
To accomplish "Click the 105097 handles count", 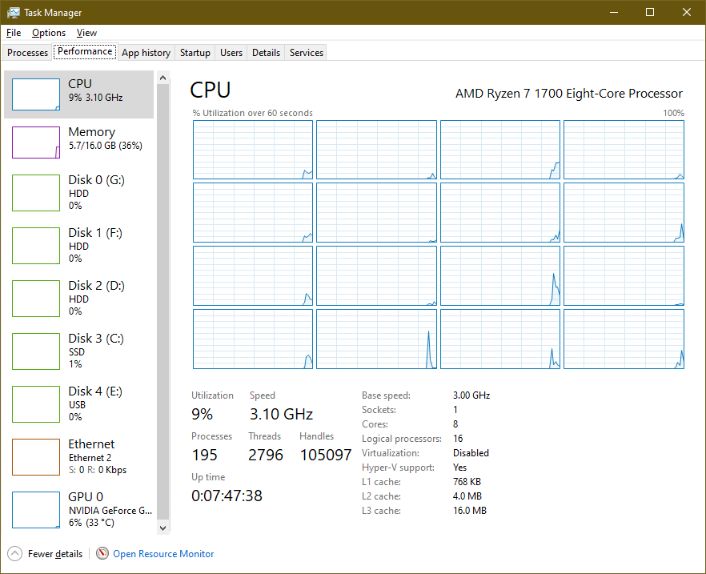I will pos(326,455).
